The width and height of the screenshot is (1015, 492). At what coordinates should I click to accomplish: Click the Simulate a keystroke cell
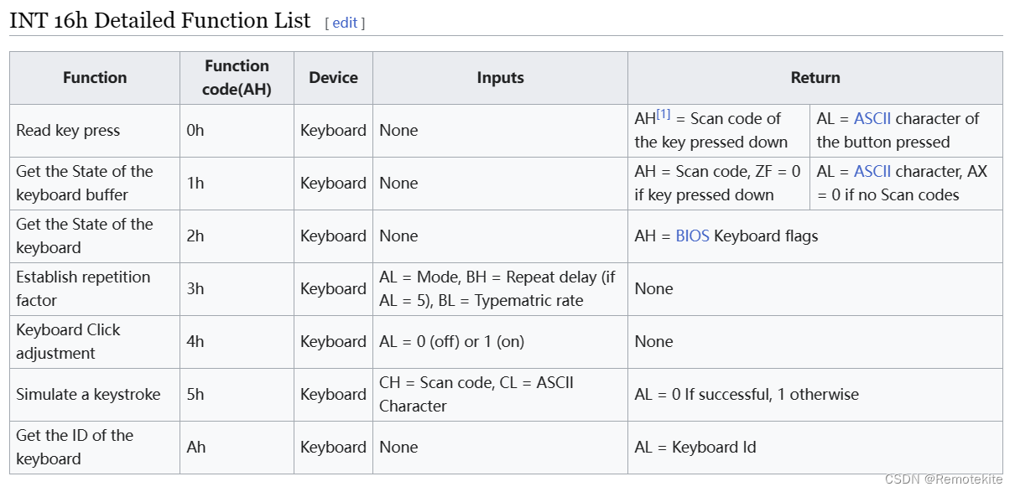point(95,395)
